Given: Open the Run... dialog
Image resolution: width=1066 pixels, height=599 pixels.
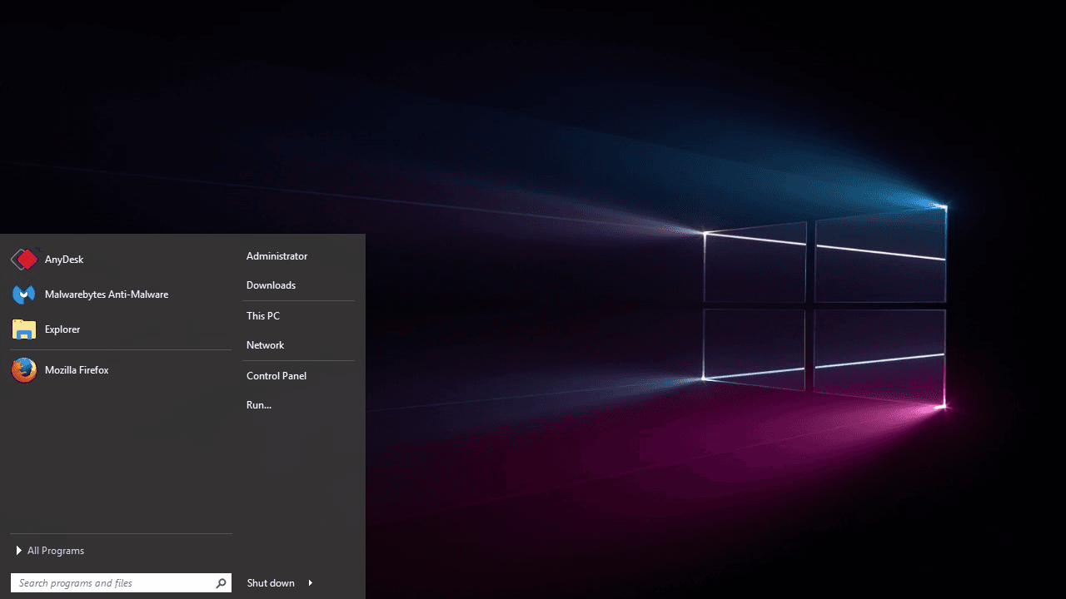Looking at the screenshot, I should point(258,404).
